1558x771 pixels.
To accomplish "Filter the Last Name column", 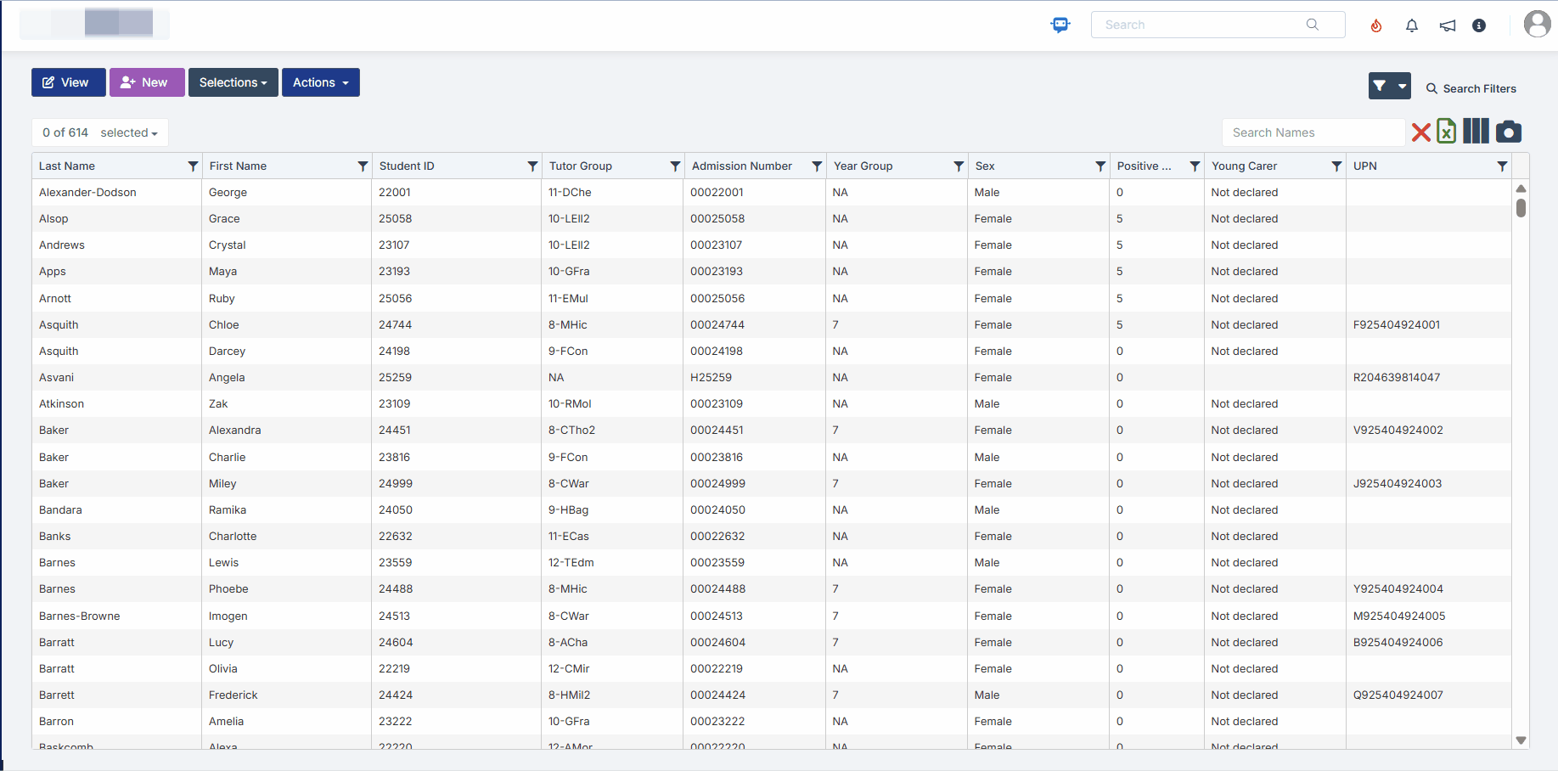I will click(x=193, y=166).
